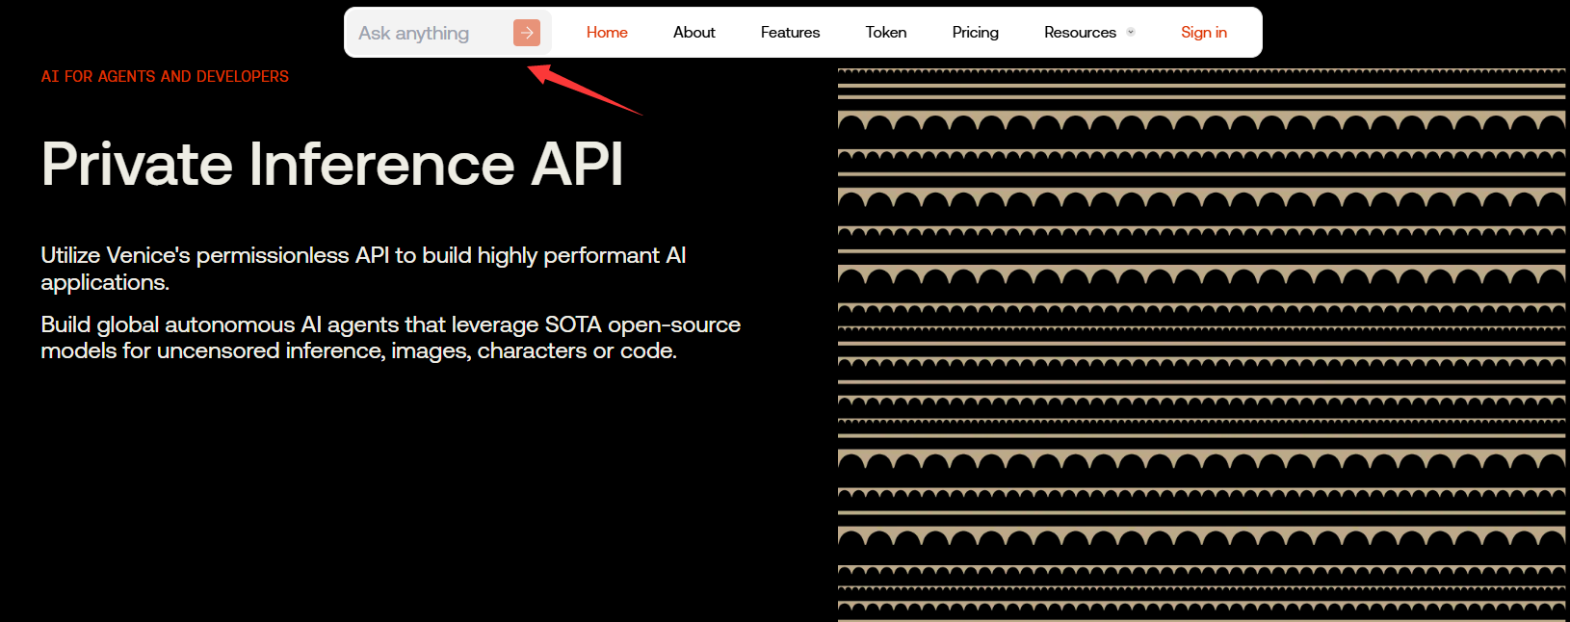
Task: Select Token in the navigation bar
Action: tap(886, 33)
